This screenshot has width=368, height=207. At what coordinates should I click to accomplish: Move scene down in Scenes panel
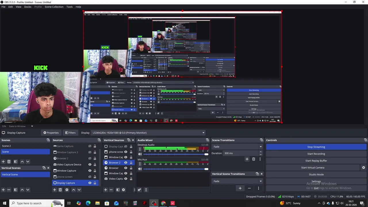[28, 162]
